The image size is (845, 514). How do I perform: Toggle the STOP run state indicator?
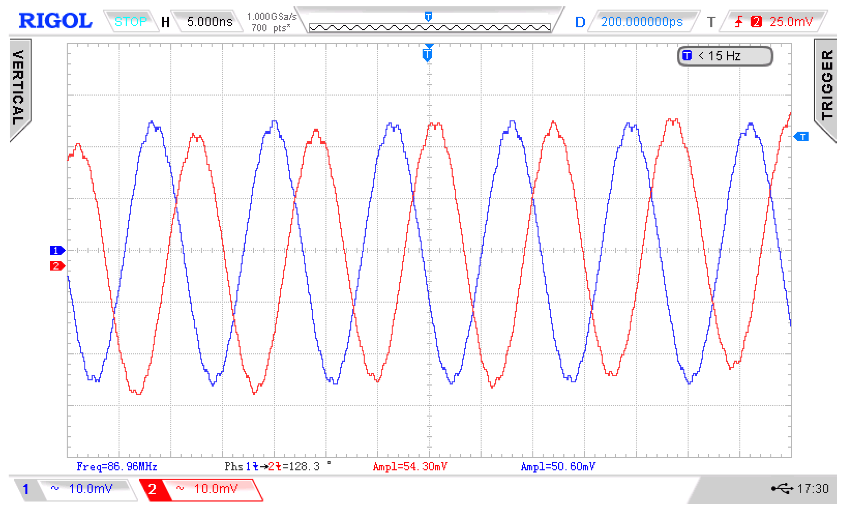coord(131,22)
